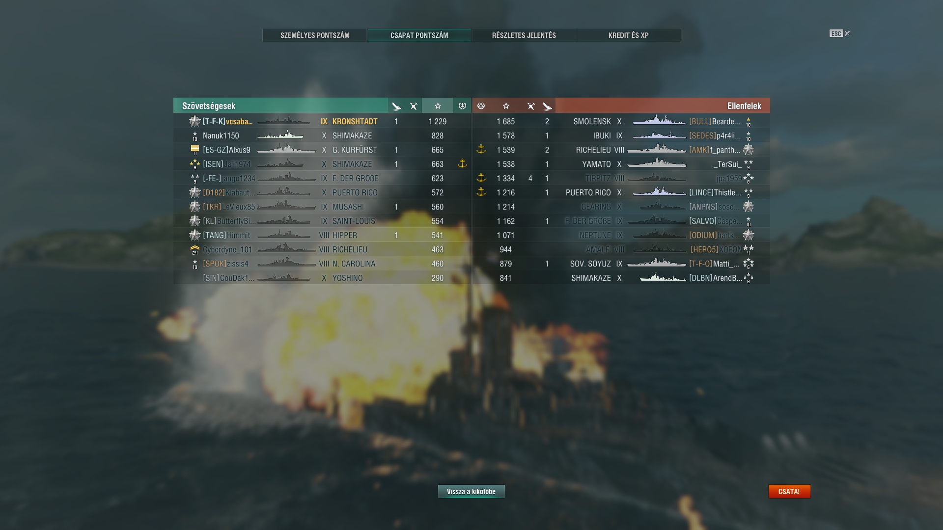Screen dimensions: 943x530
Task: Sort enemies by ships destroyed icon
Action: point(547,106)
